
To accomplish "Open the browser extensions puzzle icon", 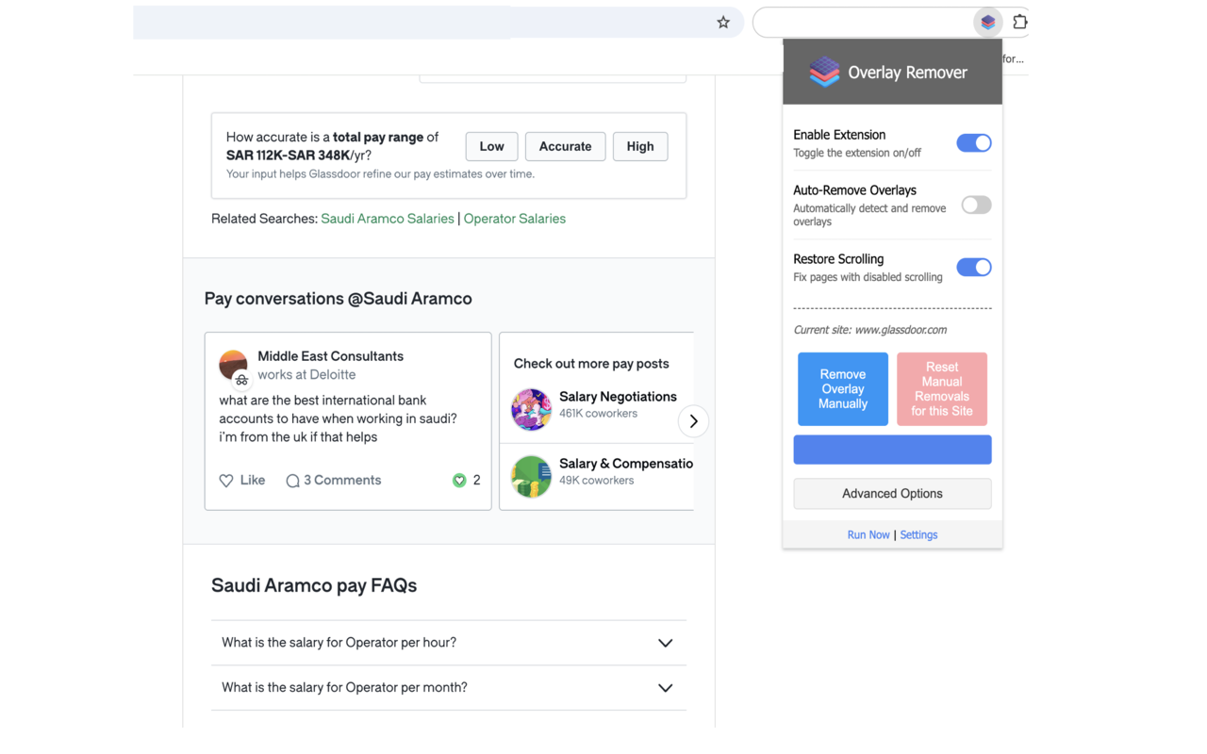I will [1019, 22].
